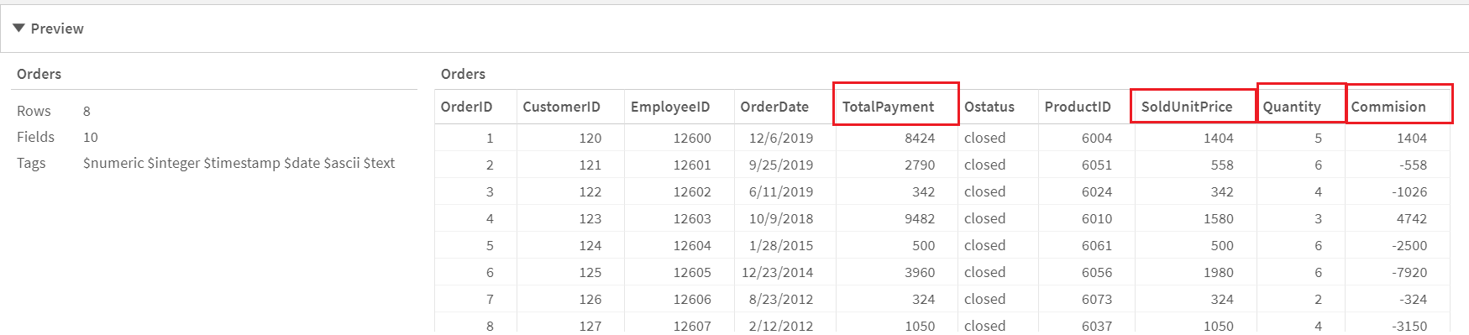
Task: Select the Commision column header
Action: [x=1388, y=107]
